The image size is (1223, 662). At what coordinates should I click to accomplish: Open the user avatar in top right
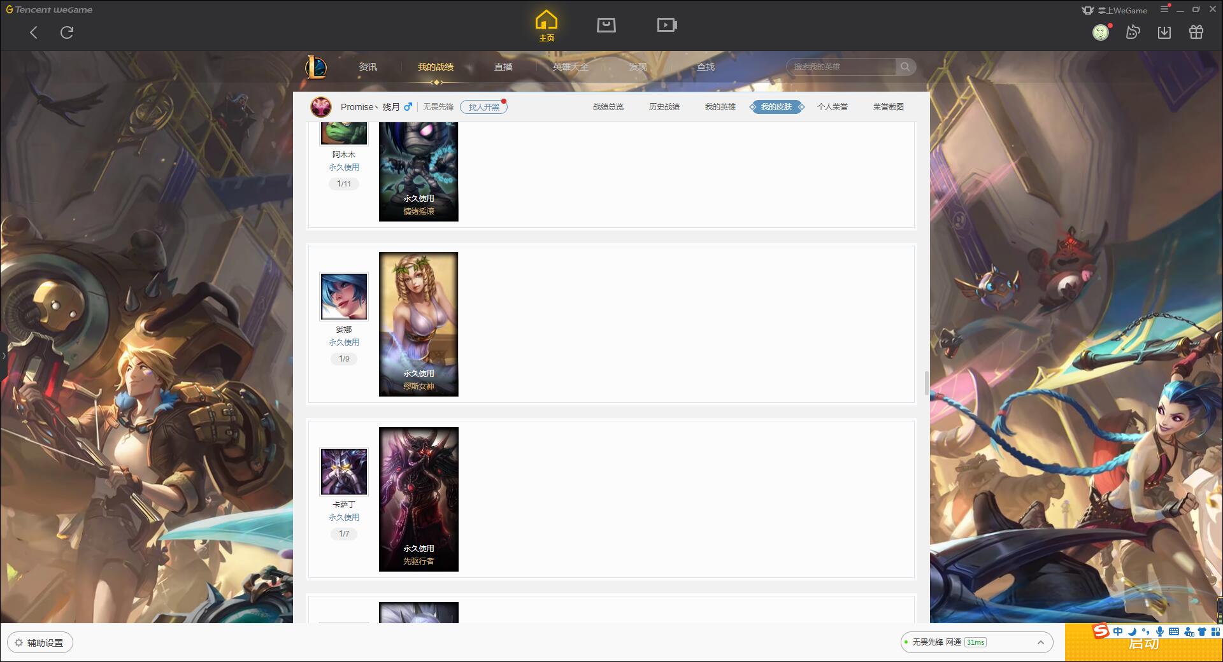pos(1101,32)
